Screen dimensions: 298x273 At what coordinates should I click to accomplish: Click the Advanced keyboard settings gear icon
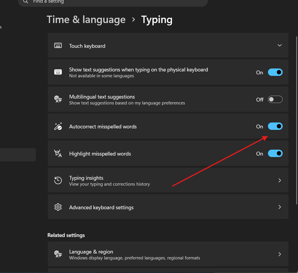[58, 207]
